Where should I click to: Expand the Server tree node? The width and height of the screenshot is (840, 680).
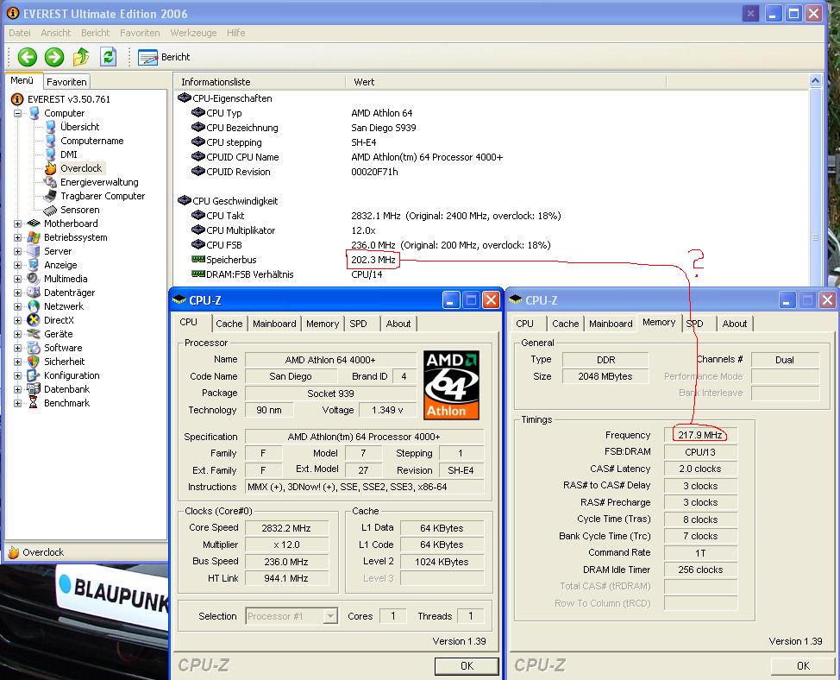click(x=17, y=251)
